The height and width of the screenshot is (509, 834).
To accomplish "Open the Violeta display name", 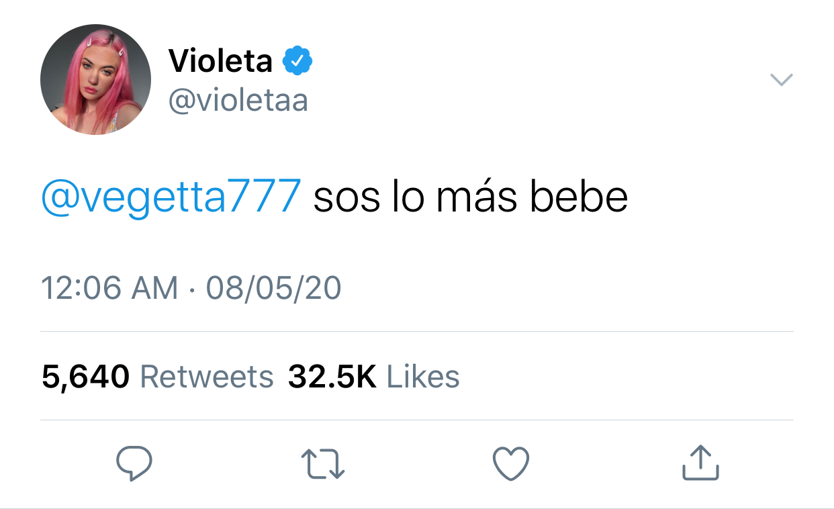I will point(221,62).
